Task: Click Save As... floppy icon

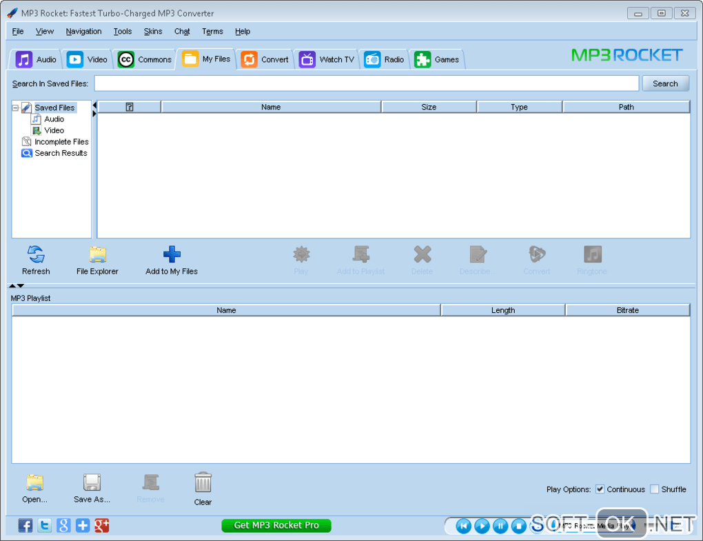Action: (92, 482)
